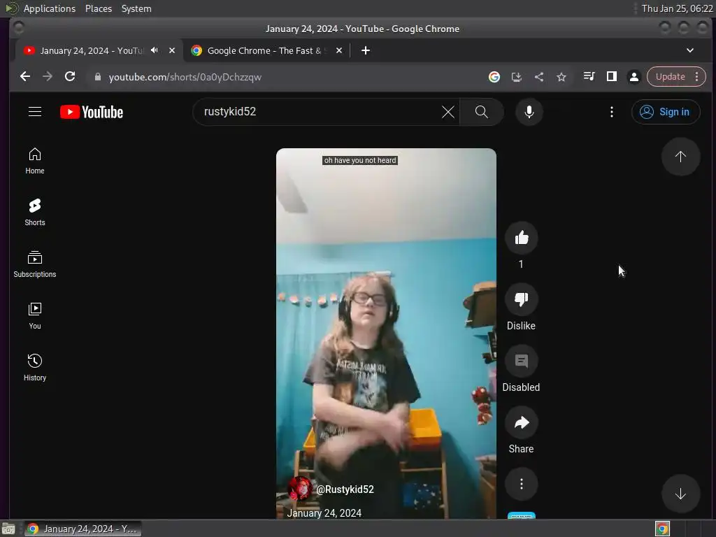
Task: Bookmark this page with the star
Action: 561,77
